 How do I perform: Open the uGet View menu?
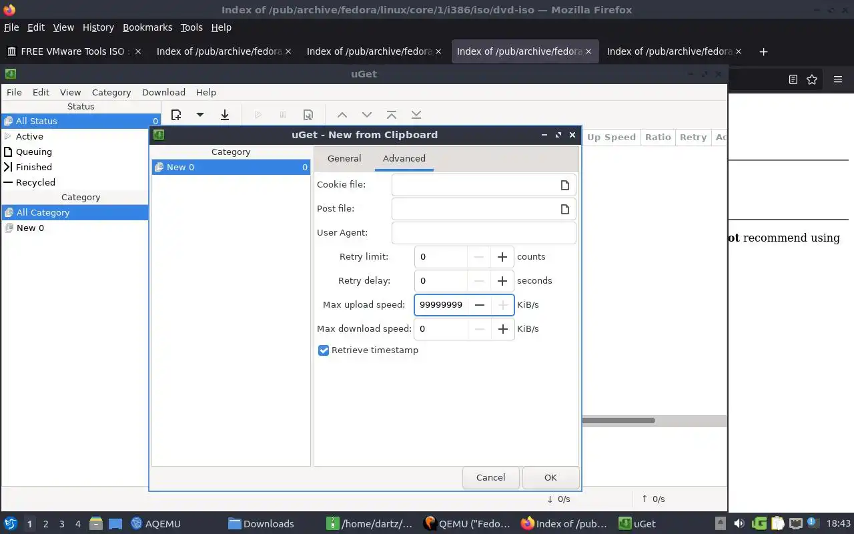tap(70, 92)
